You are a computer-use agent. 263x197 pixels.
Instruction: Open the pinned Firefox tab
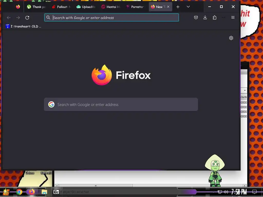click(x=18, y=7)
